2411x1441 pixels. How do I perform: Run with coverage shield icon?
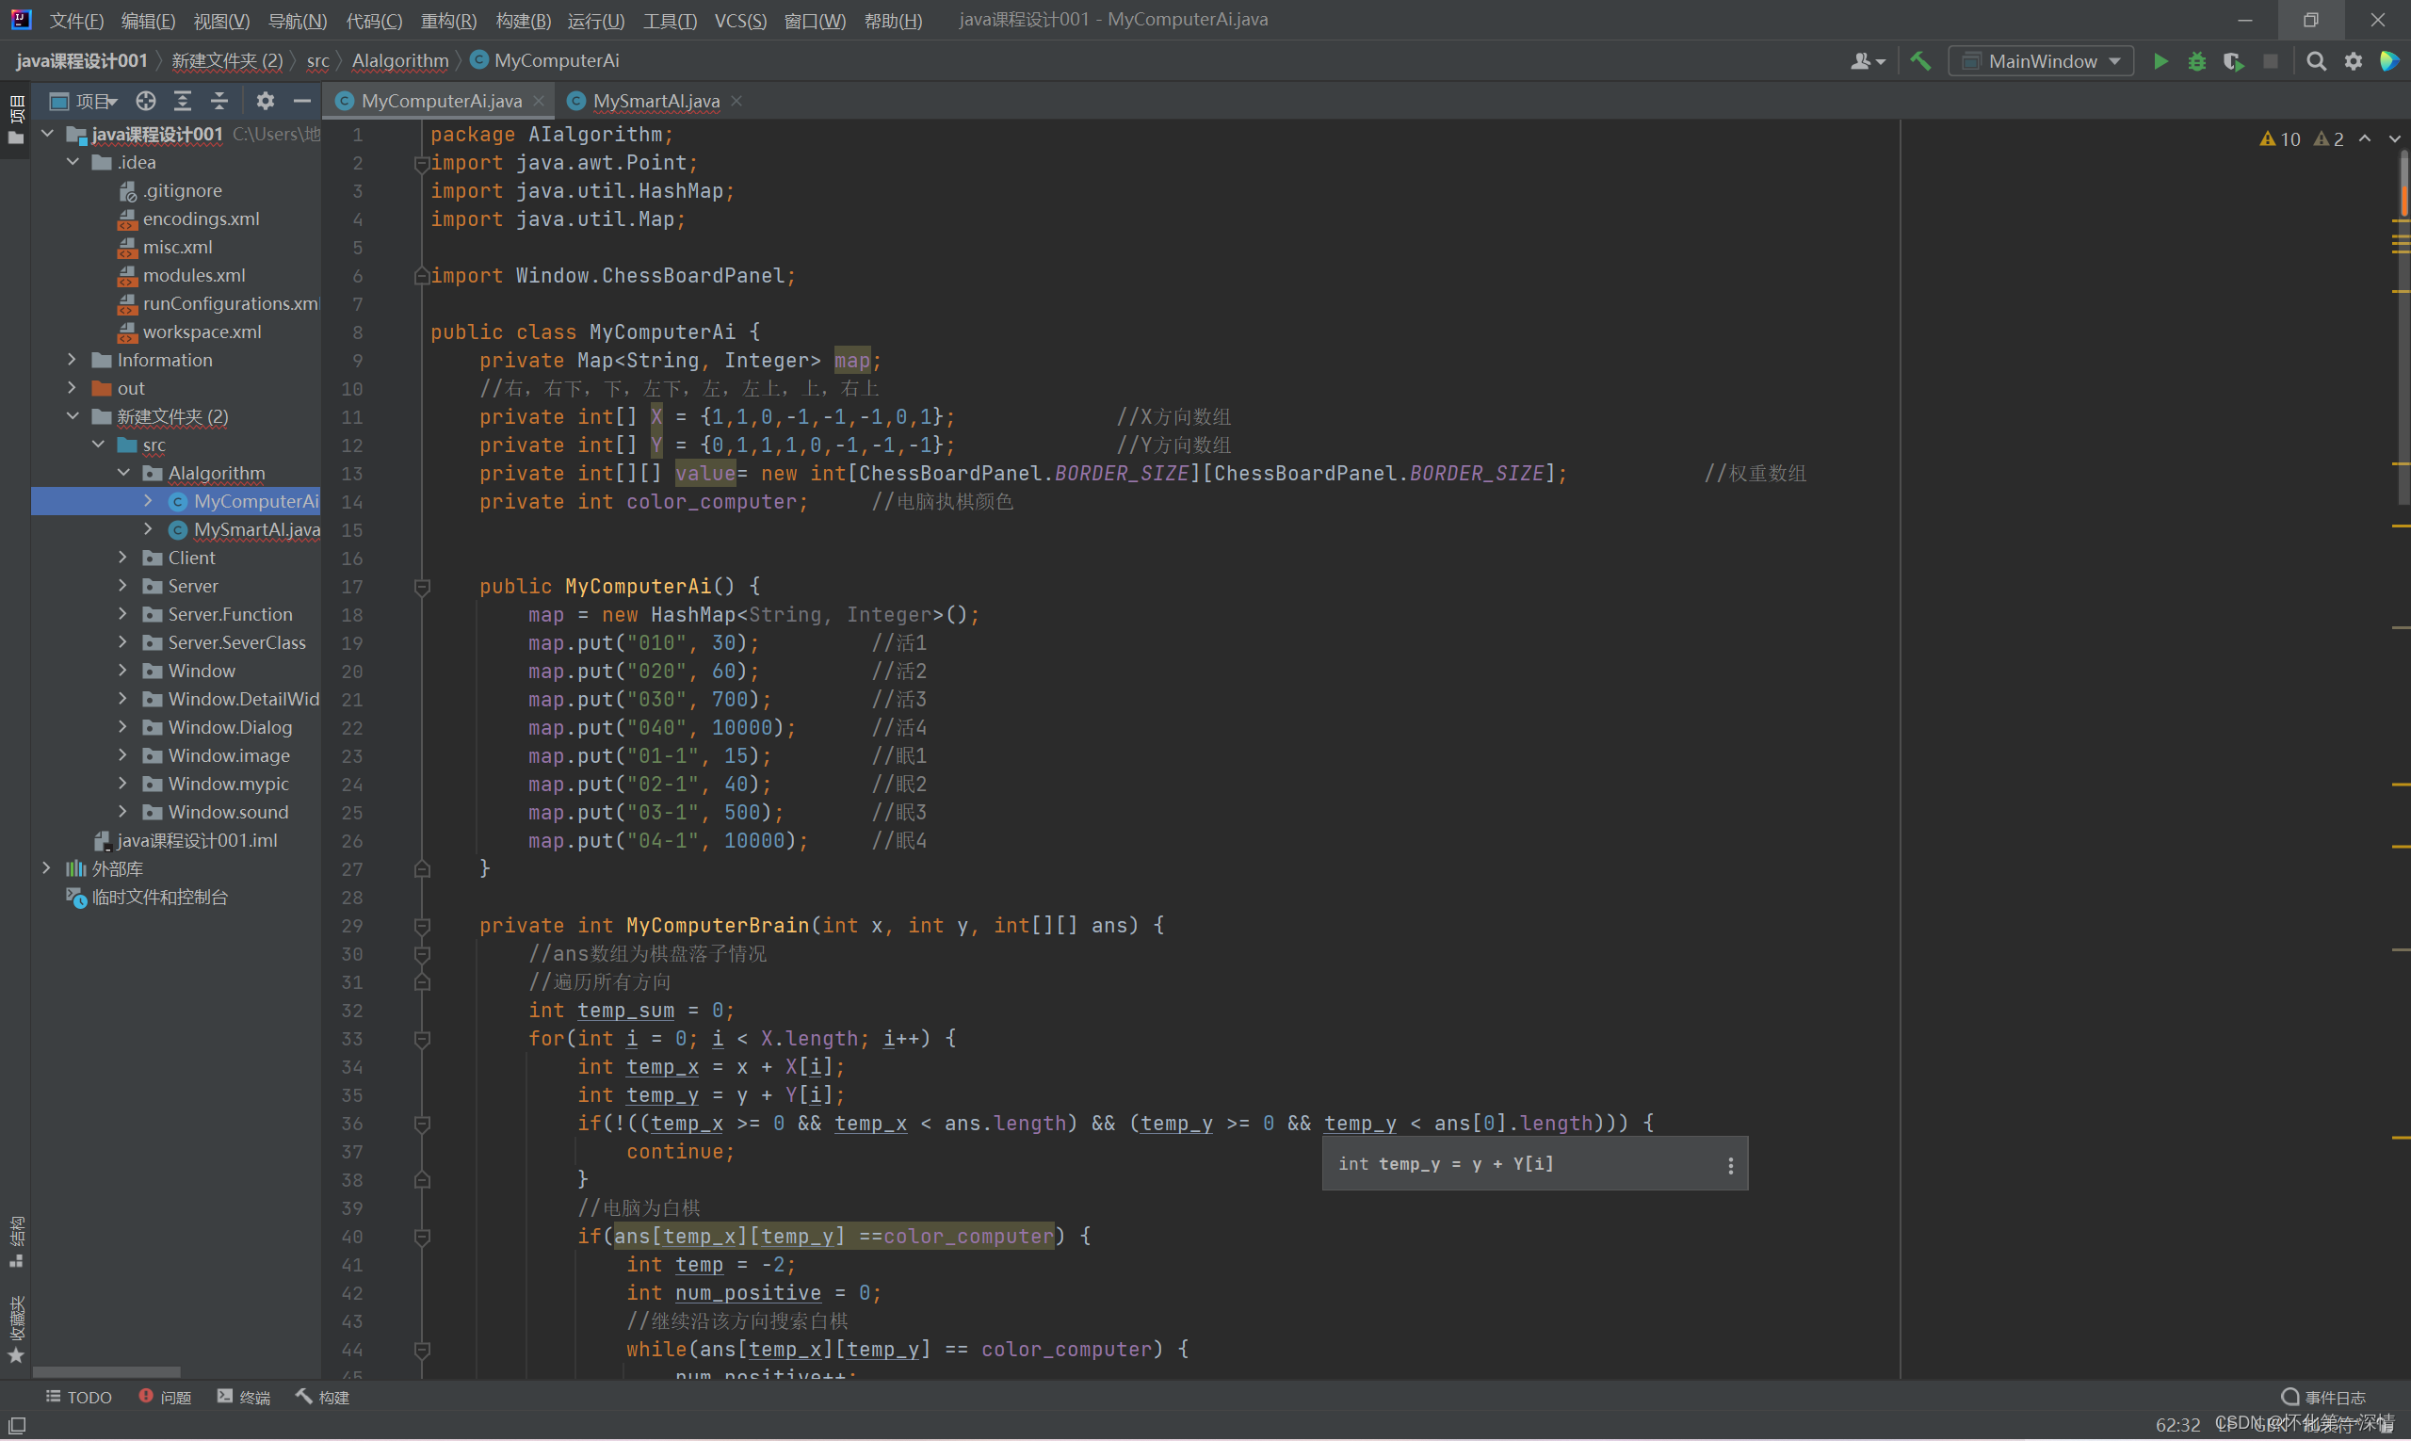(2233, 61)
